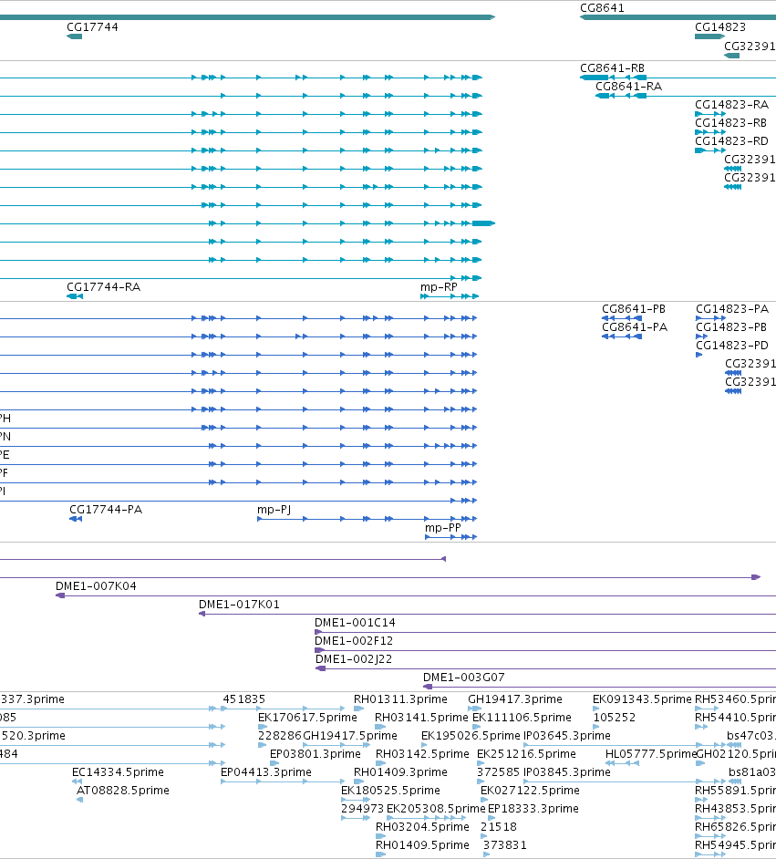This screenshot has height=859, width=776.
Task: Select EST EP04413.3prime
Action: 266,771
